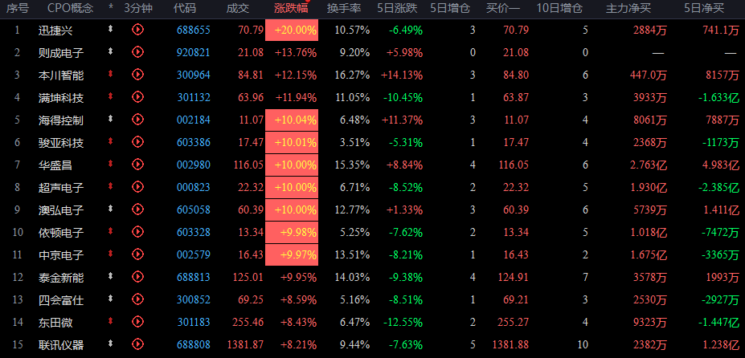
Task: Open the 3-minute play icon for 满坤科技
Action: click(x=137, y=97)
